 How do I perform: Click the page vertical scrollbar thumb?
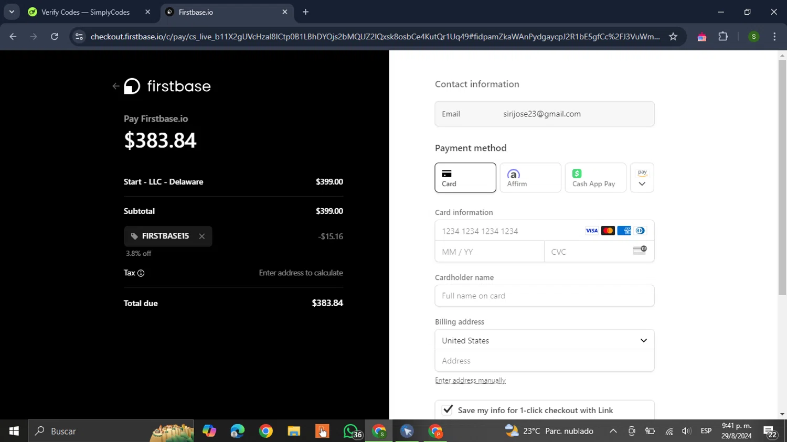click(x=782, y=177)
